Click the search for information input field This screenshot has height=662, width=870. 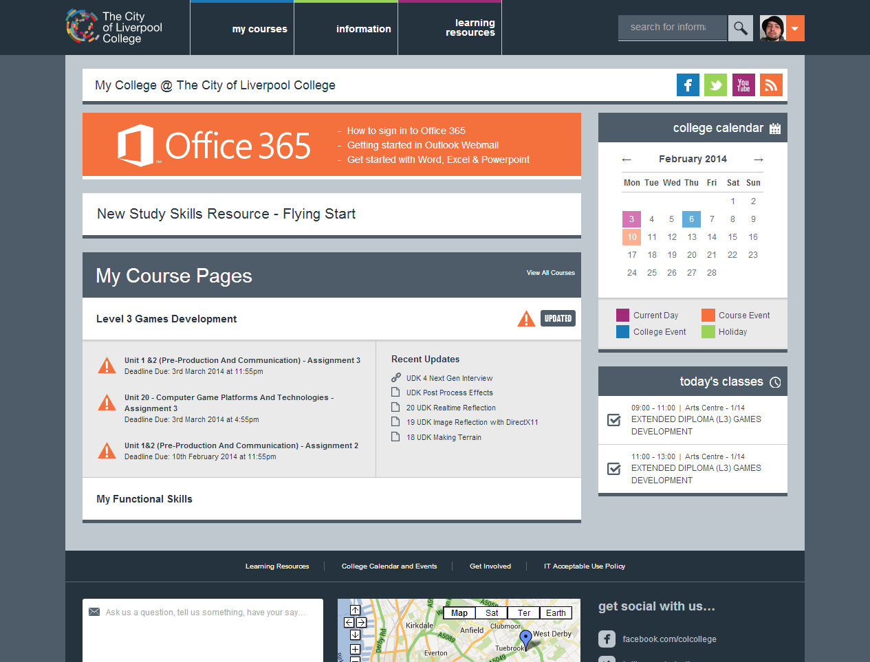(x=672, y=27)
